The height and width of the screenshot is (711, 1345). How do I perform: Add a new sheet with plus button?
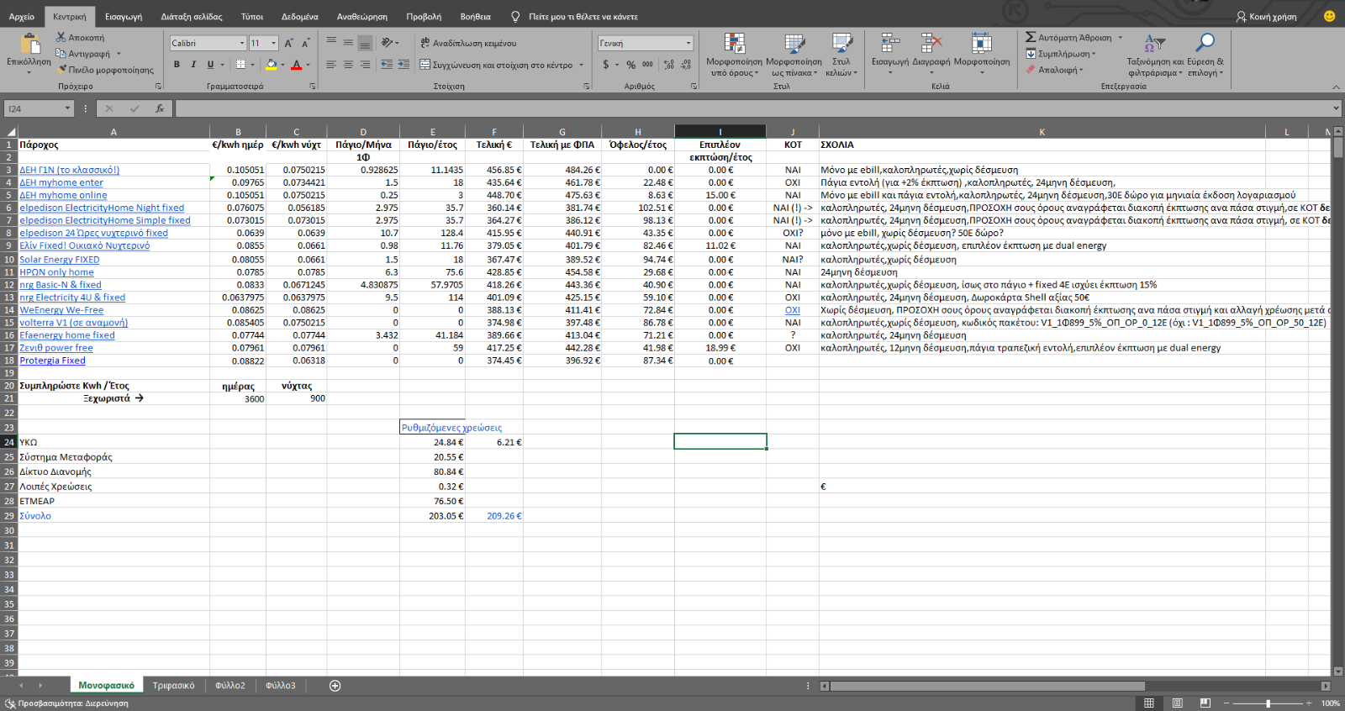click(335, 686)
